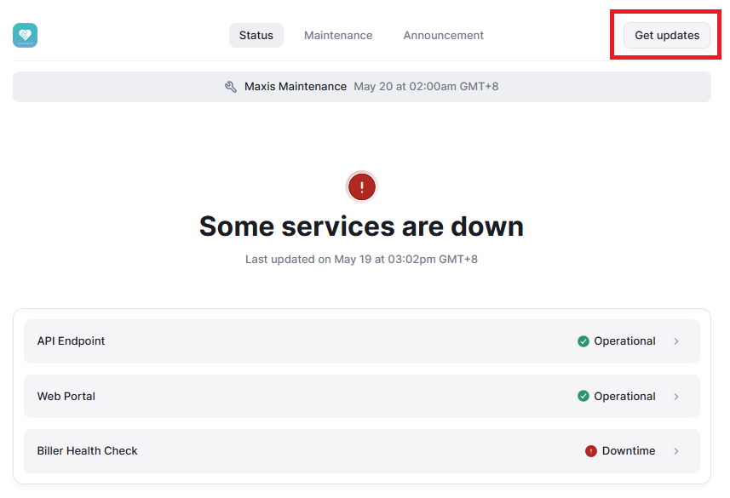This screenshot has width=730, height=498.
Task: Open the Web Portal service details
Action: [x=66, y=396]
